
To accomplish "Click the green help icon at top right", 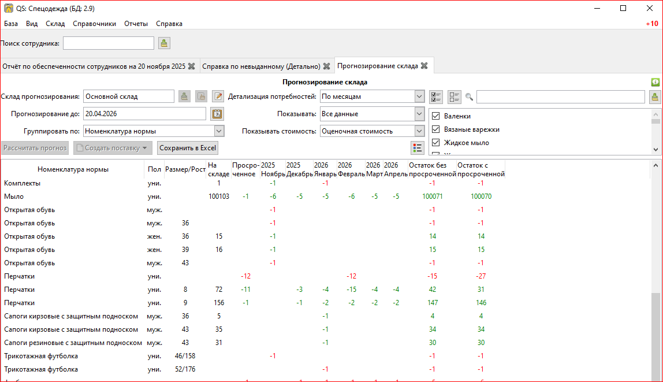I will [x=655, y=83].
